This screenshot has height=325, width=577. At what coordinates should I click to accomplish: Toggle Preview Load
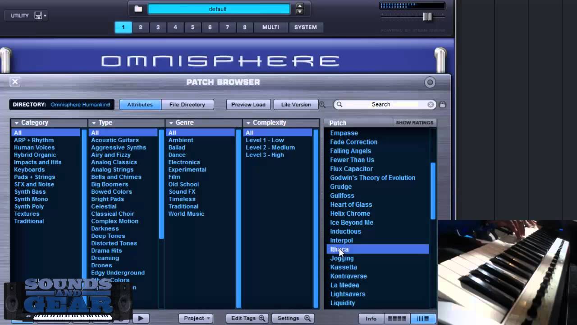tap(248, 104)
